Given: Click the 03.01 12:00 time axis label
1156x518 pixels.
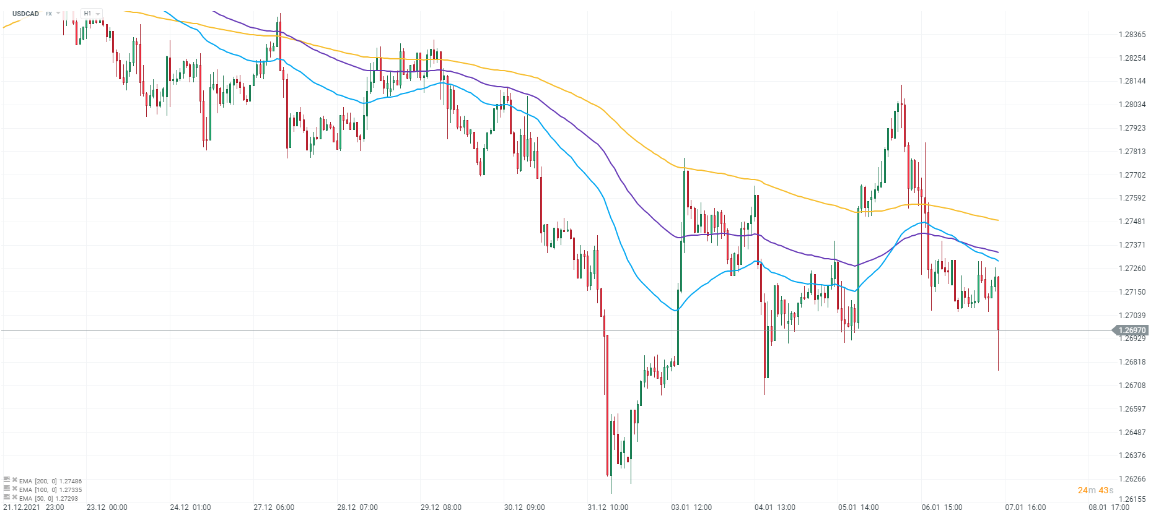Looking at the screenshot, I should [691, 507].
